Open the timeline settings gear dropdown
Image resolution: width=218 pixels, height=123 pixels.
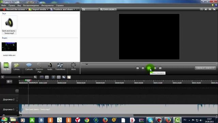(x=9, y=82)
